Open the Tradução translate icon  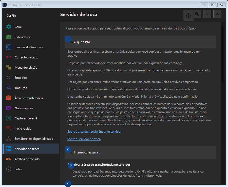click(x=9, y=88)
